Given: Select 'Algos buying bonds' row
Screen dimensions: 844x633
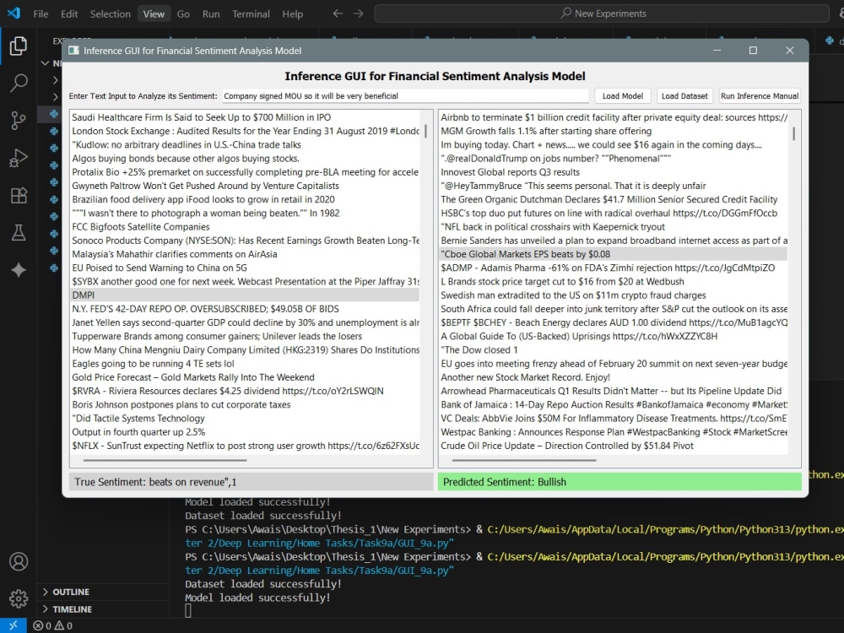Looking at the screenshot, I should 245,159.
